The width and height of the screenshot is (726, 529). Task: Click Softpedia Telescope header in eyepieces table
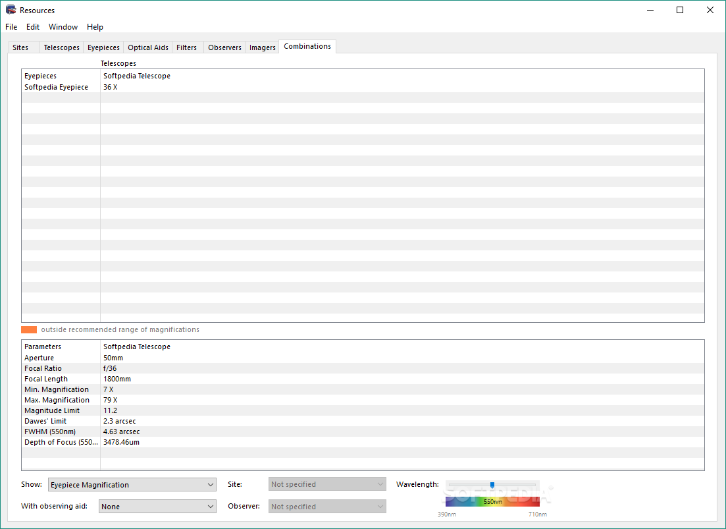[x=137, y=76]
